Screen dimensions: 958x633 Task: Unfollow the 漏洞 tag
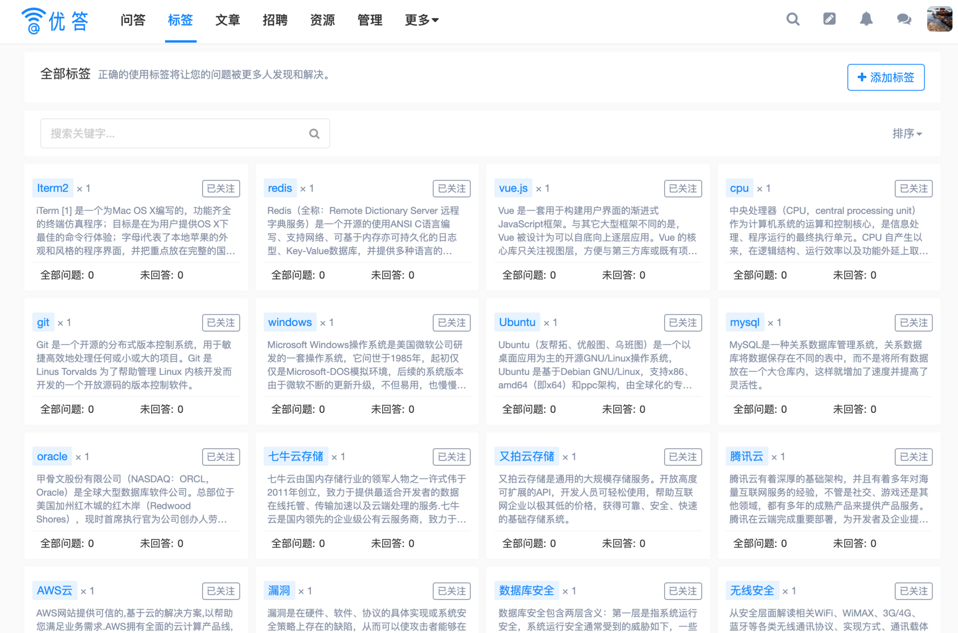pos(452,591)
